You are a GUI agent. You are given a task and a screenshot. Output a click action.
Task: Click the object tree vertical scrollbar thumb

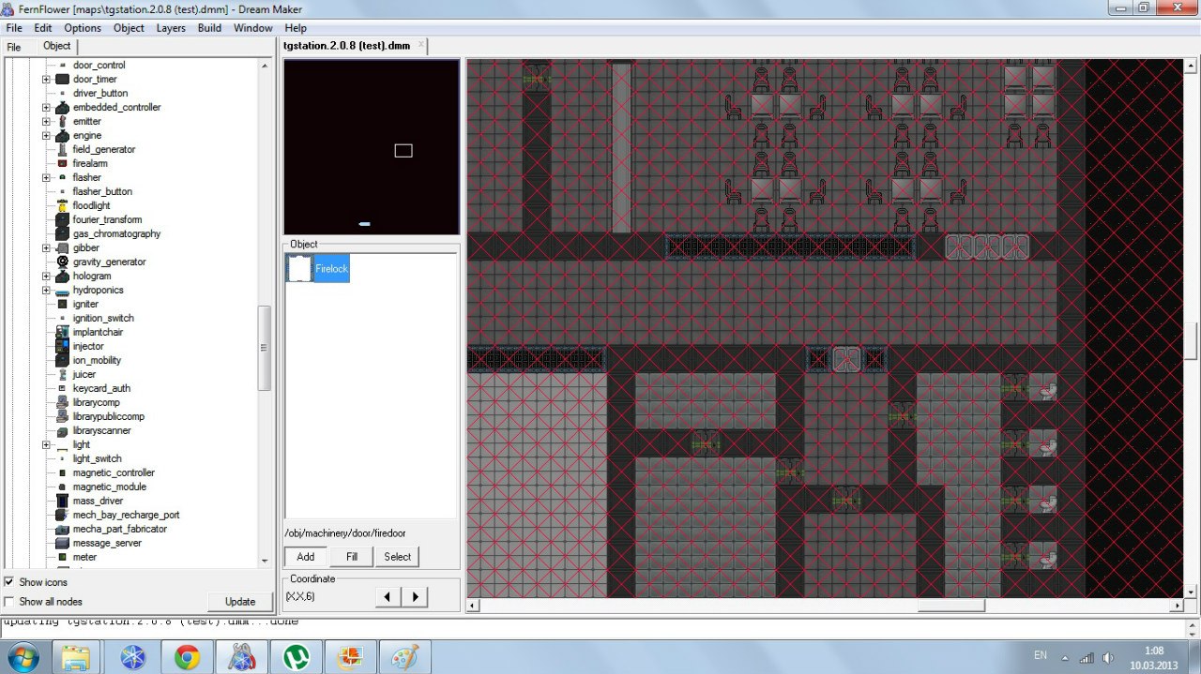pyautogui.click(x=265, y=348)
